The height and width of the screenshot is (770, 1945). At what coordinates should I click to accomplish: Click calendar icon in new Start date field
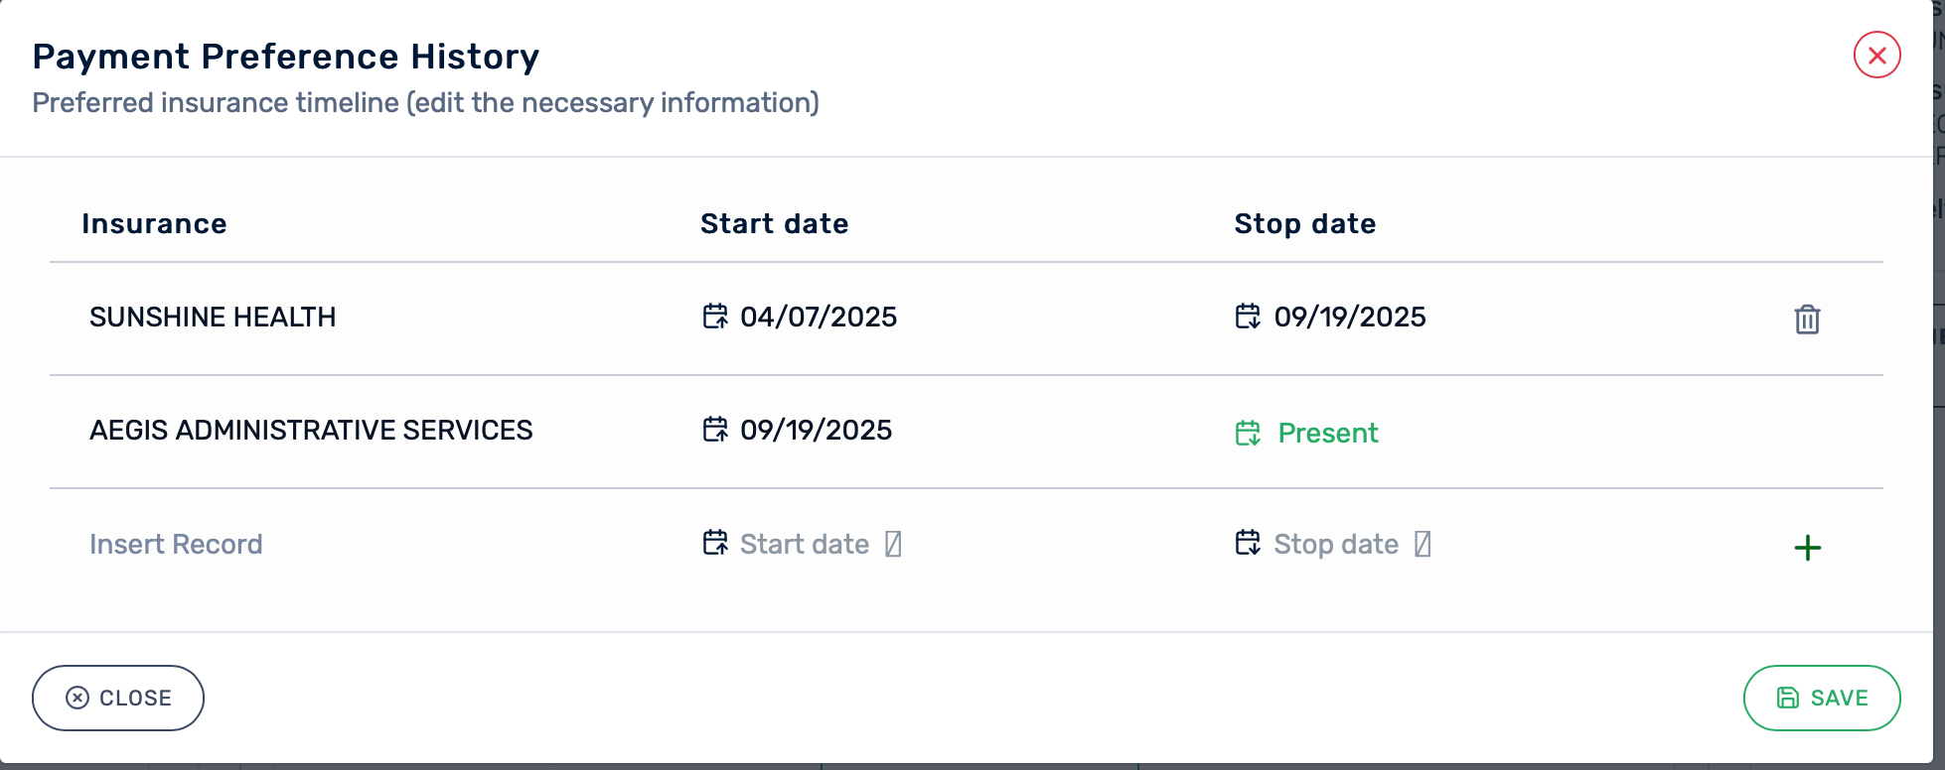coord(715,543)
